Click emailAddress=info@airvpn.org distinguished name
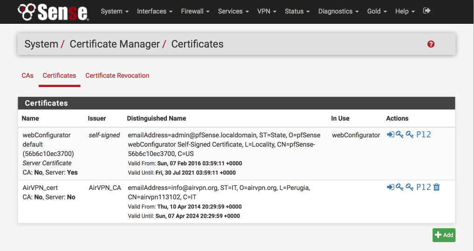This screenshot has height=251, width=474. point(219,192)
